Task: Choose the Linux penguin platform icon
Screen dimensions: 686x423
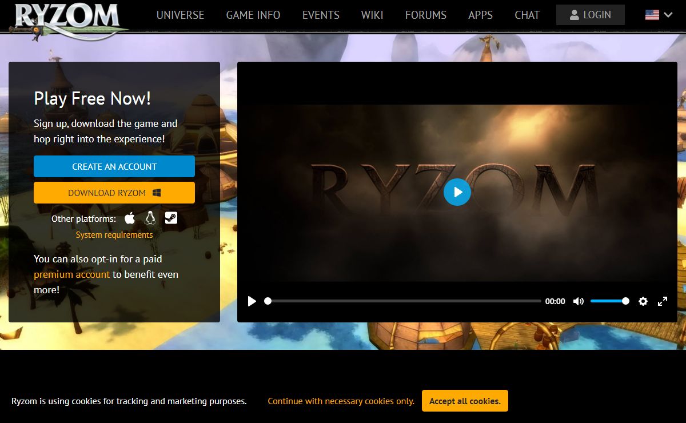Action: [150, 218]
